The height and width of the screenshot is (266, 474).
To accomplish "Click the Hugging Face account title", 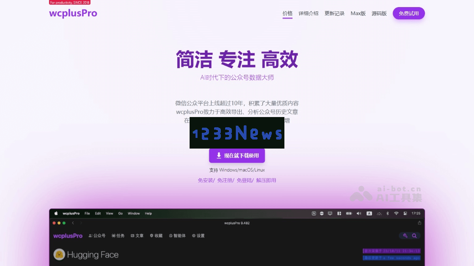I will [x=93, y=255].
